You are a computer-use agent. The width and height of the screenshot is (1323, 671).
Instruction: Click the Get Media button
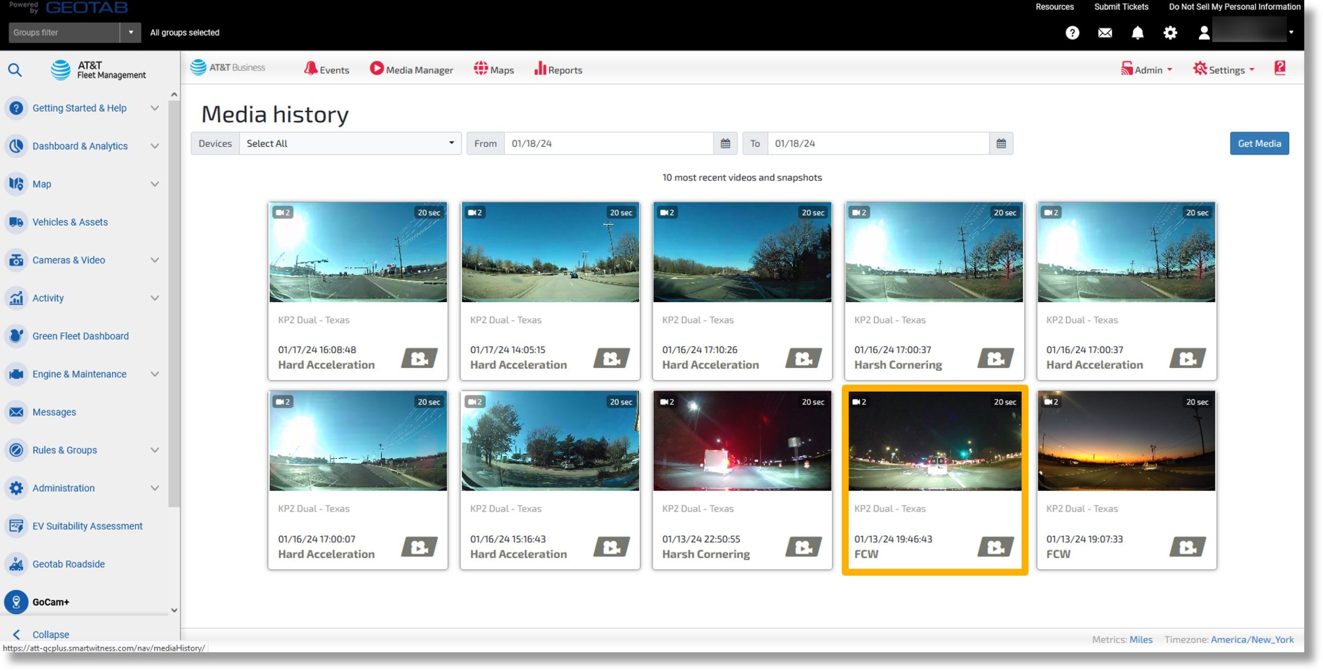tap(1259, 144)
